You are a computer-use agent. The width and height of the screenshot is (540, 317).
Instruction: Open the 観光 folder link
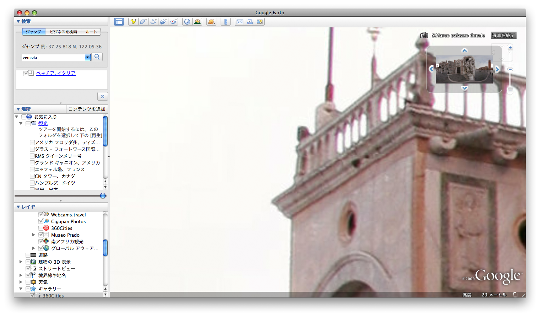click(x=43, y=123)
